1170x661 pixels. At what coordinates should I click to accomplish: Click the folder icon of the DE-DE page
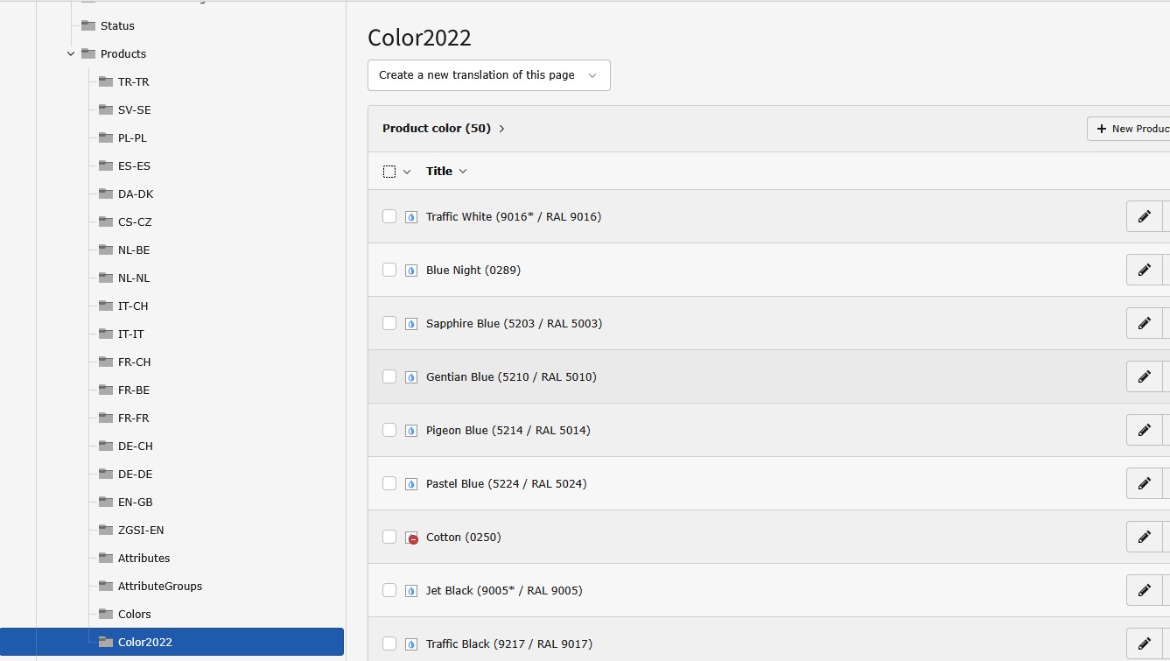pos(106,474)
